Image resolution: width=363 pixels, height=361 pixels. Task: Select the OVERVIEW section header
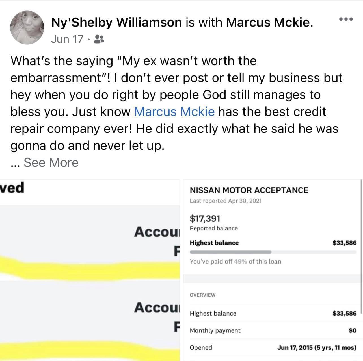(x=202, y=295)
